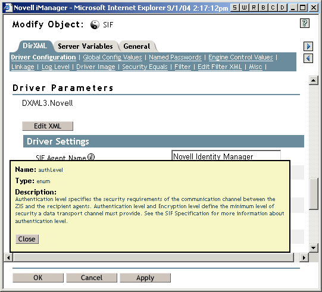This screenshot has width=322, height=292.
Task: Click the horizontal scrollbar left arrow
Action: tap(8, 258)
